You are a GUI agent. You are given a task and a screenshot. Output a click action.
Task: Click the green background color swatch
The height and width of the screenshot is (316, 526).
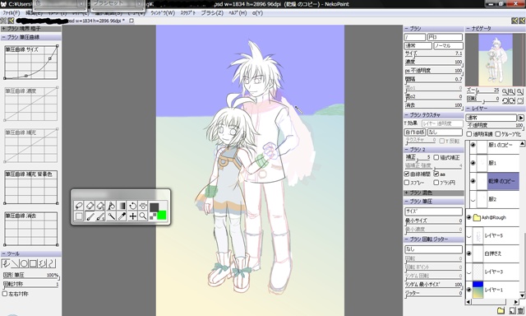tap(162, 216)
